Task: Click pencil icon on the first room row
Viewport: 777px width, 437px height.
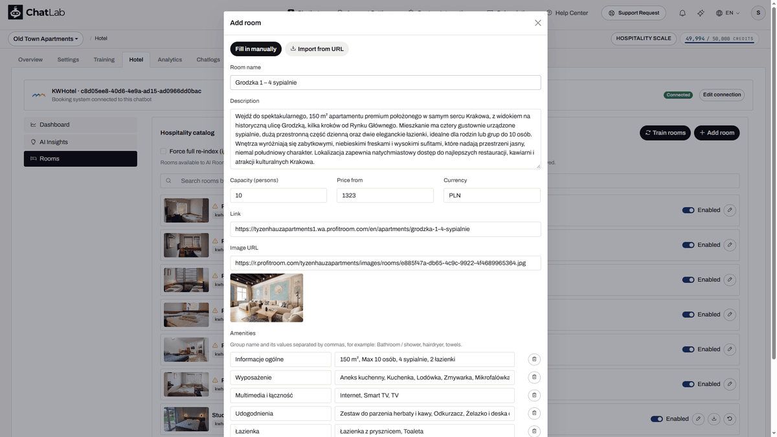Action: (730, 210)
